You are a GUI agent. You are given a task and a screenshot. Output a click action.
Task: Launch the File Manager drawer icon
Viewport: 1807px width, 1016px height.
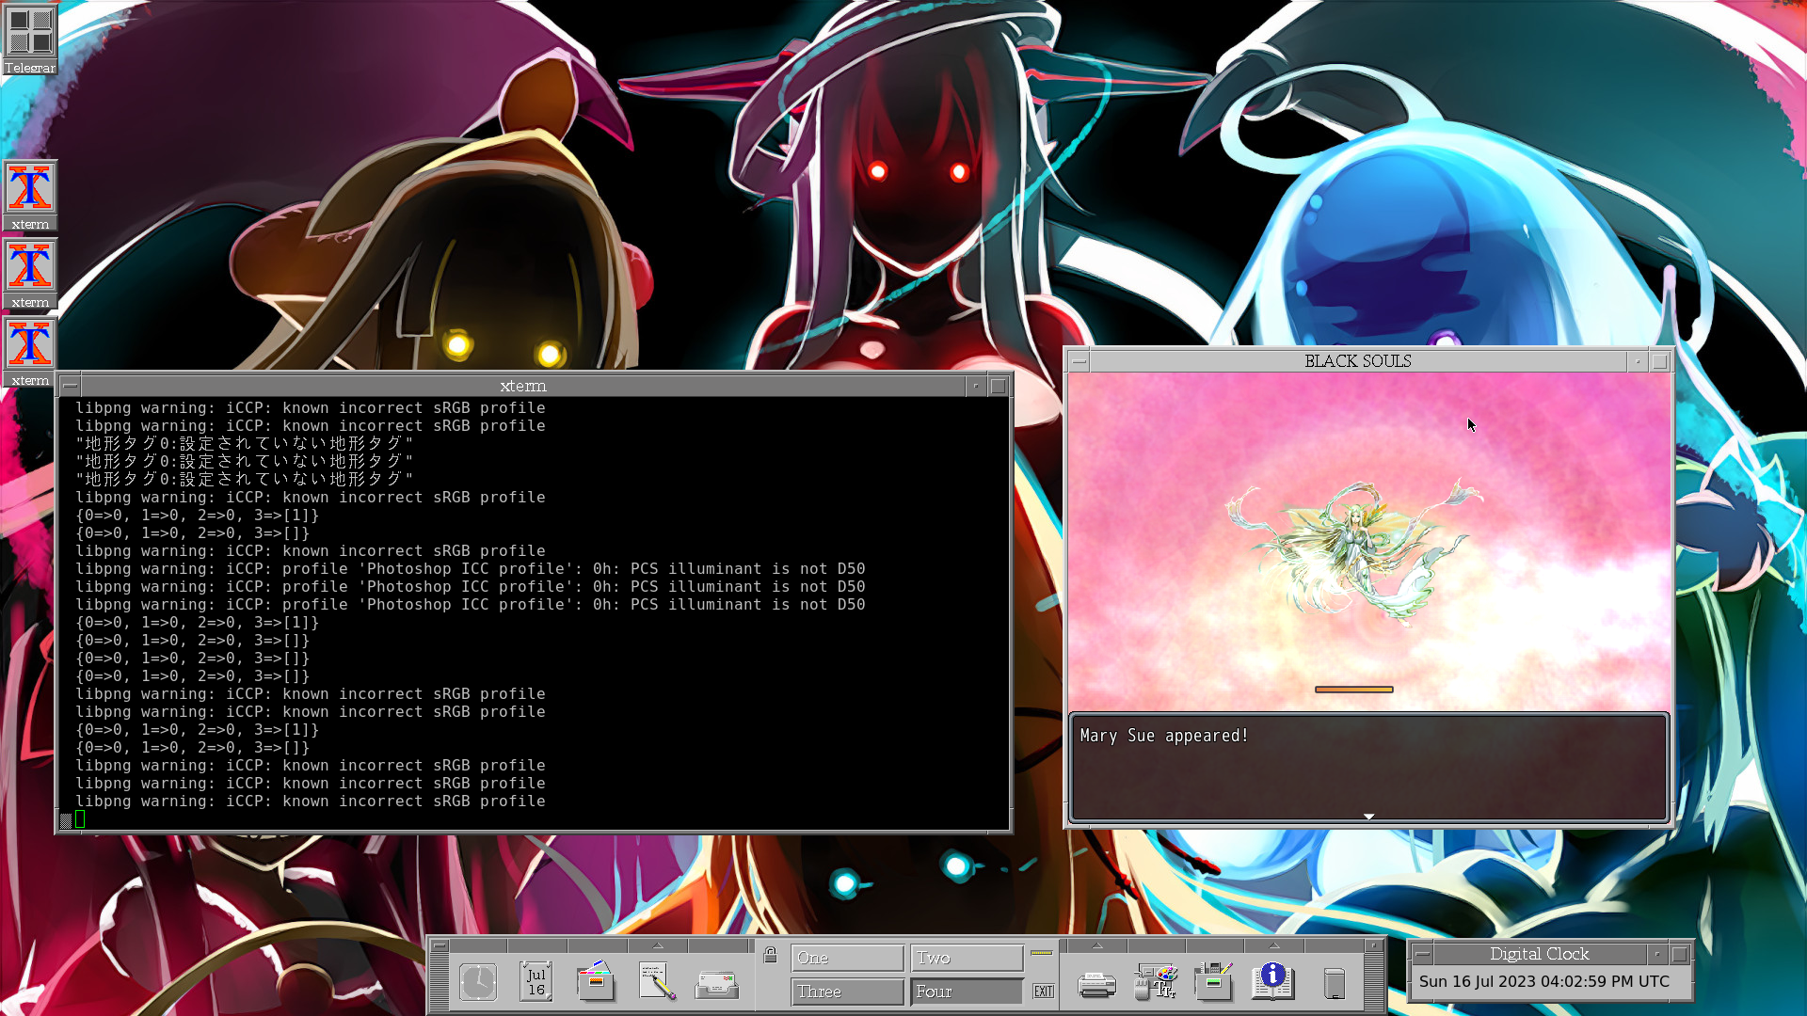pyautogui.click(x=596, y=982)
